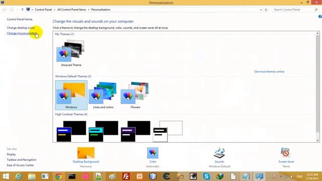Click the volume icon in system tray
This screenshot has width=322, height=181.
coord(291,176)
